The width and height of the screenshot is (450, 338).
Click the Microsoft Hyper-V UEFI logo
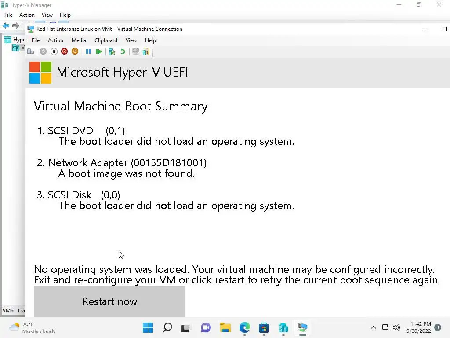(40, 73)
